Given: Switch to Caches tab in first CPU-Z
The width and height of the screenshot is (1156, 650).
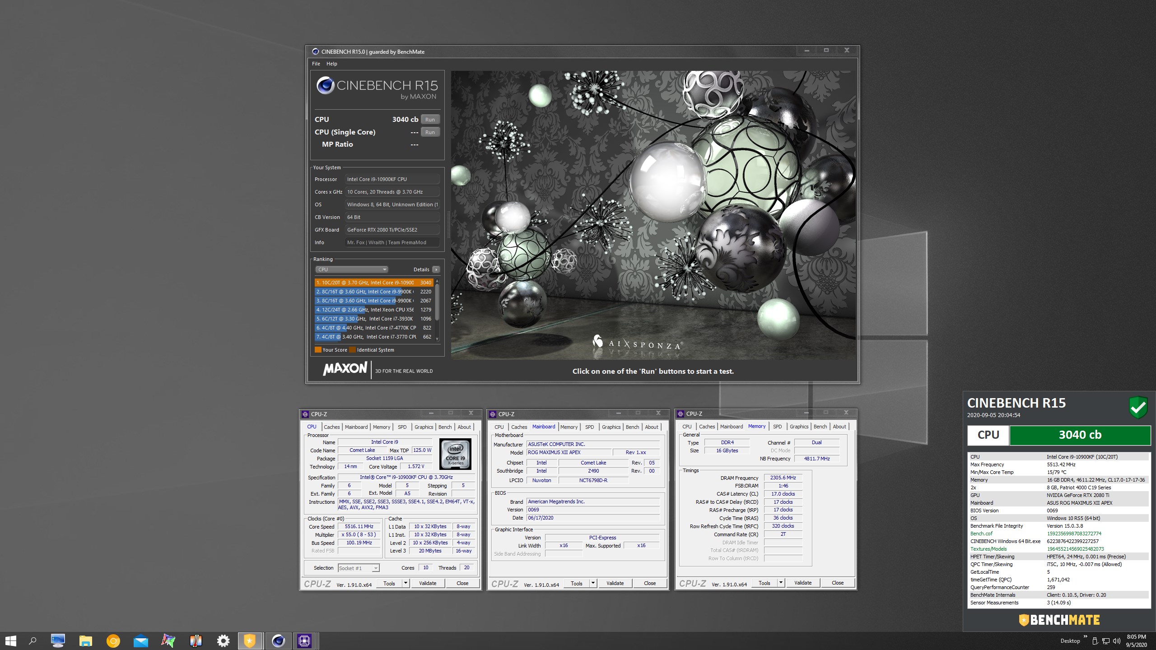Looking at the screenshot, I should click(331, 427).
